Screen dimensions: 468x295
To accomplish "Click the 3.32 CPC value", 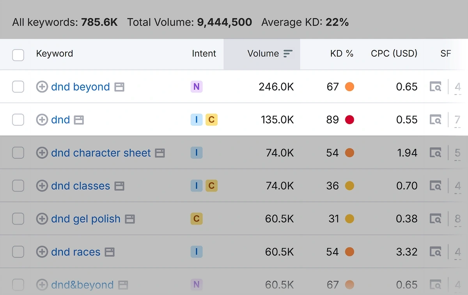I will 407,252.
